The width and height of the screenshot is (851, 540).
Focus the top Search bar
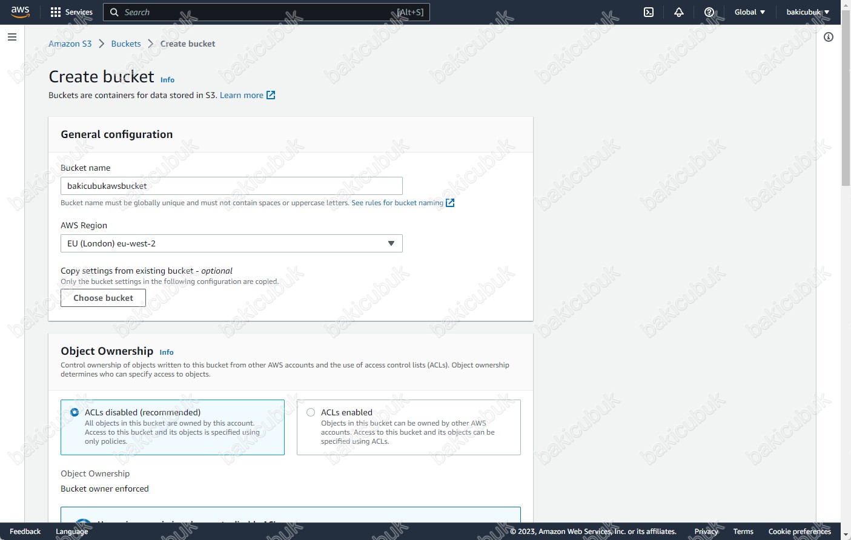pos(267,12)
